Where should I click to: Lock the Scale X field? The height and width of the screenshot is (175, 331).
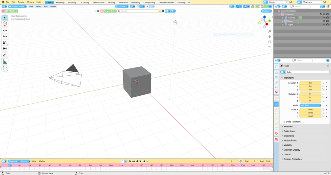coord(323,110)
